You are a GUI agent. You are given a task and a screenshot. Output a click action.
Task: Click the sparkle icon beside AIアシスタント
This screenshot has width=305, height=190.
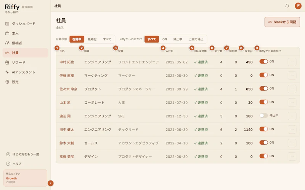[7, 72]
